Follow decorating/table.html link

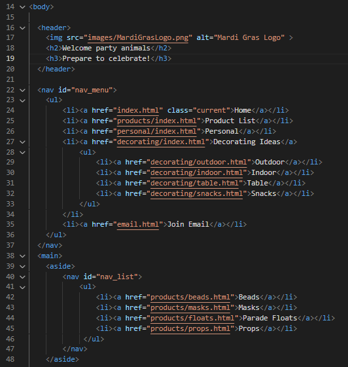point(194,183)
